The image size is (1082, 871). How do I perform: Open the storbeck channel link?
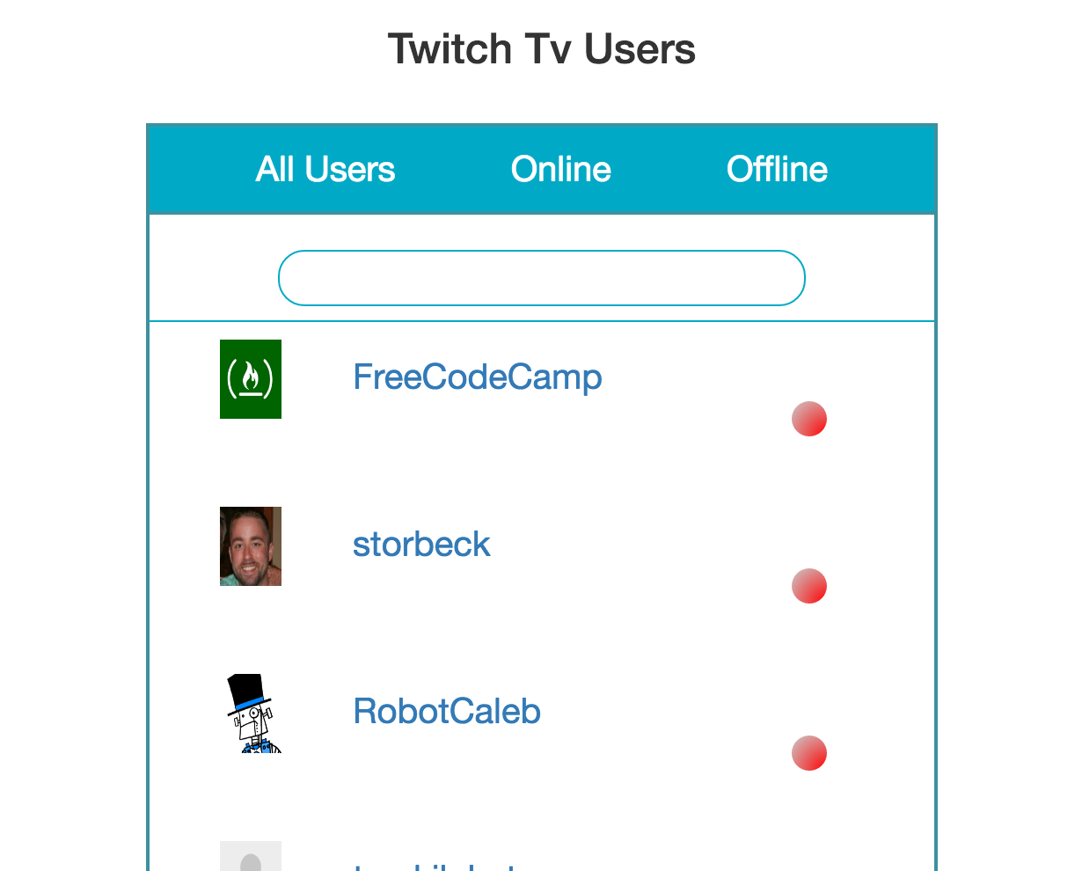coord(421,545)
